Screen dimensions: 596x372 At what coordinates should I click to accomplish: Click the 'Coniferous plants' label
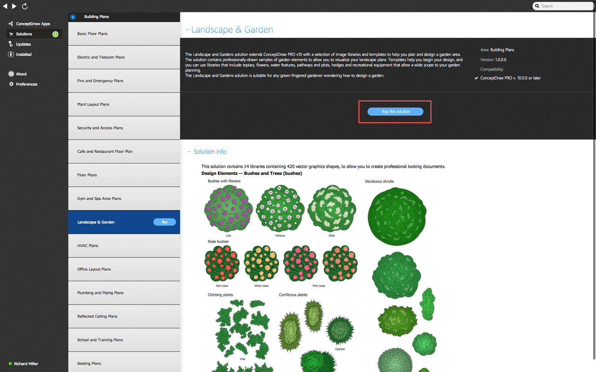(x=293, y=295)
